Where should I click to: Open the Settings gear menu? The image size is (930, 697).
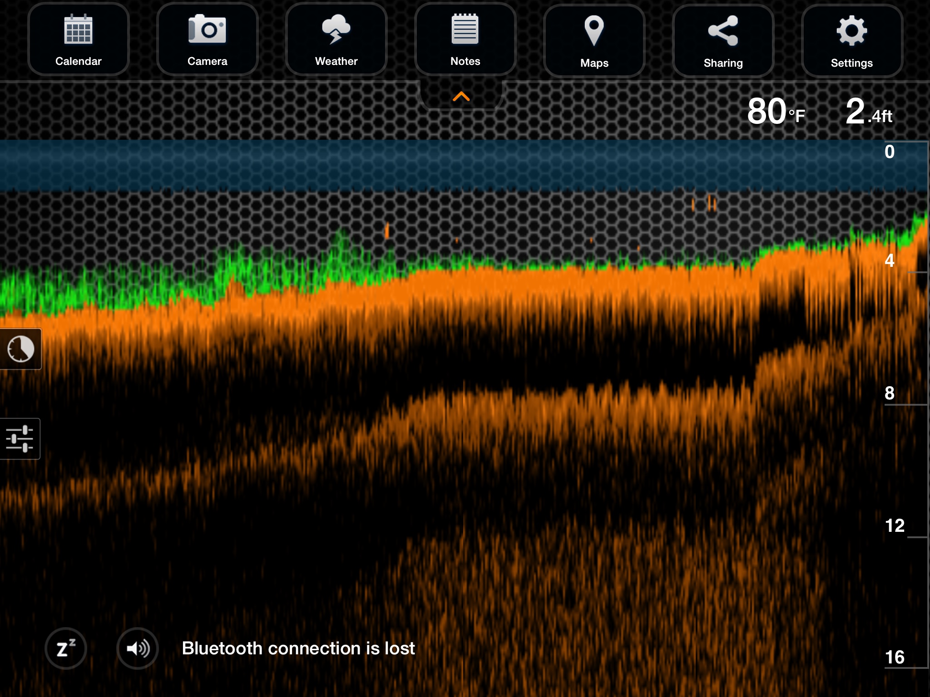click(852, 41)
